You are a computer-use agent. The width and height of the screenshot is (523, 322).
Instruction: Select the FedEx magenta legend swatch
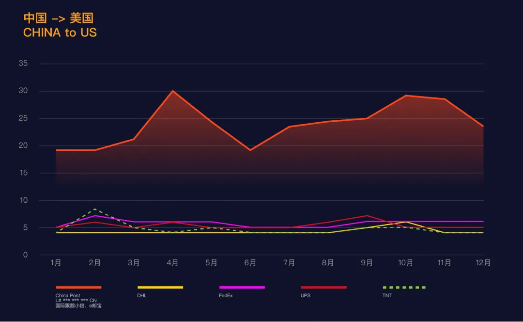[242, 287]
